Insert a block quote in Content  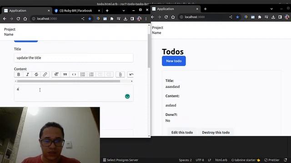pyautogui.click(x=65, y=74)
